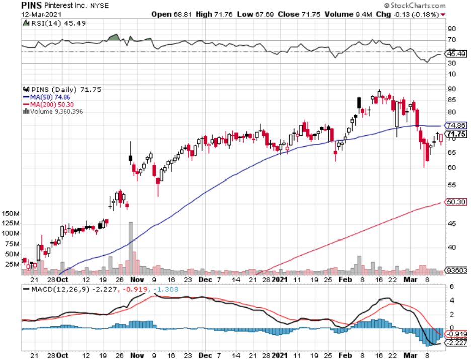Click the 70 level on RSI axis
471x360 pixels.
coord(452,40)
